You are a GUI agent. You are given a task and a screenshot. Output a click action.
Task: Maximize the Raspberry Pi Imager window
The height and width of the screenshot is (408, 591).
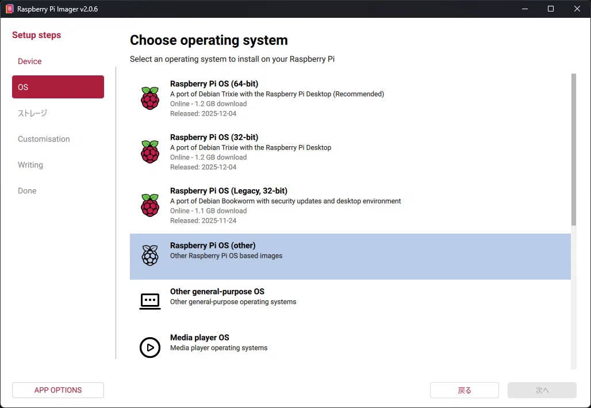[551, 9]
